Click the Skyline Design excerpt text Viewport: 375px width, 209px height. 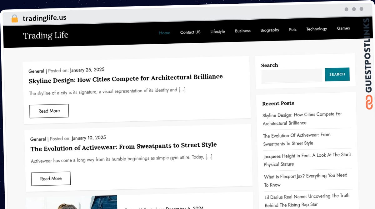pyautogui.click(x=107, y=91)
